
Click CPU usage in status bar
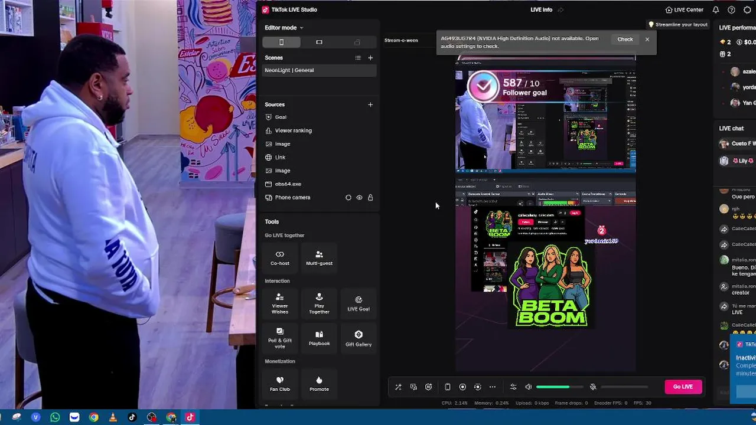(x=455, y=403)
